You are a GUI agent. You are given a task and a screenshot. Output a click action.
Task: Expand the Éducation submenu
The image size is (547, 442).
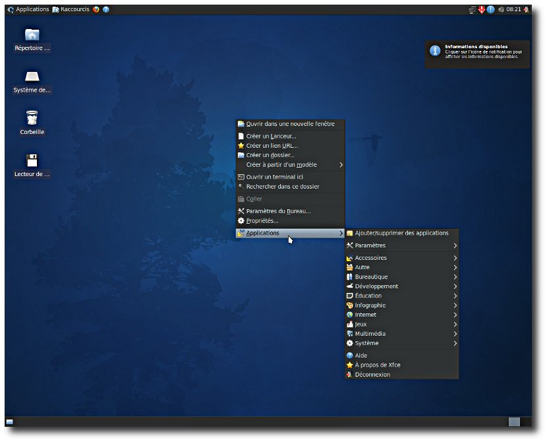401,296
